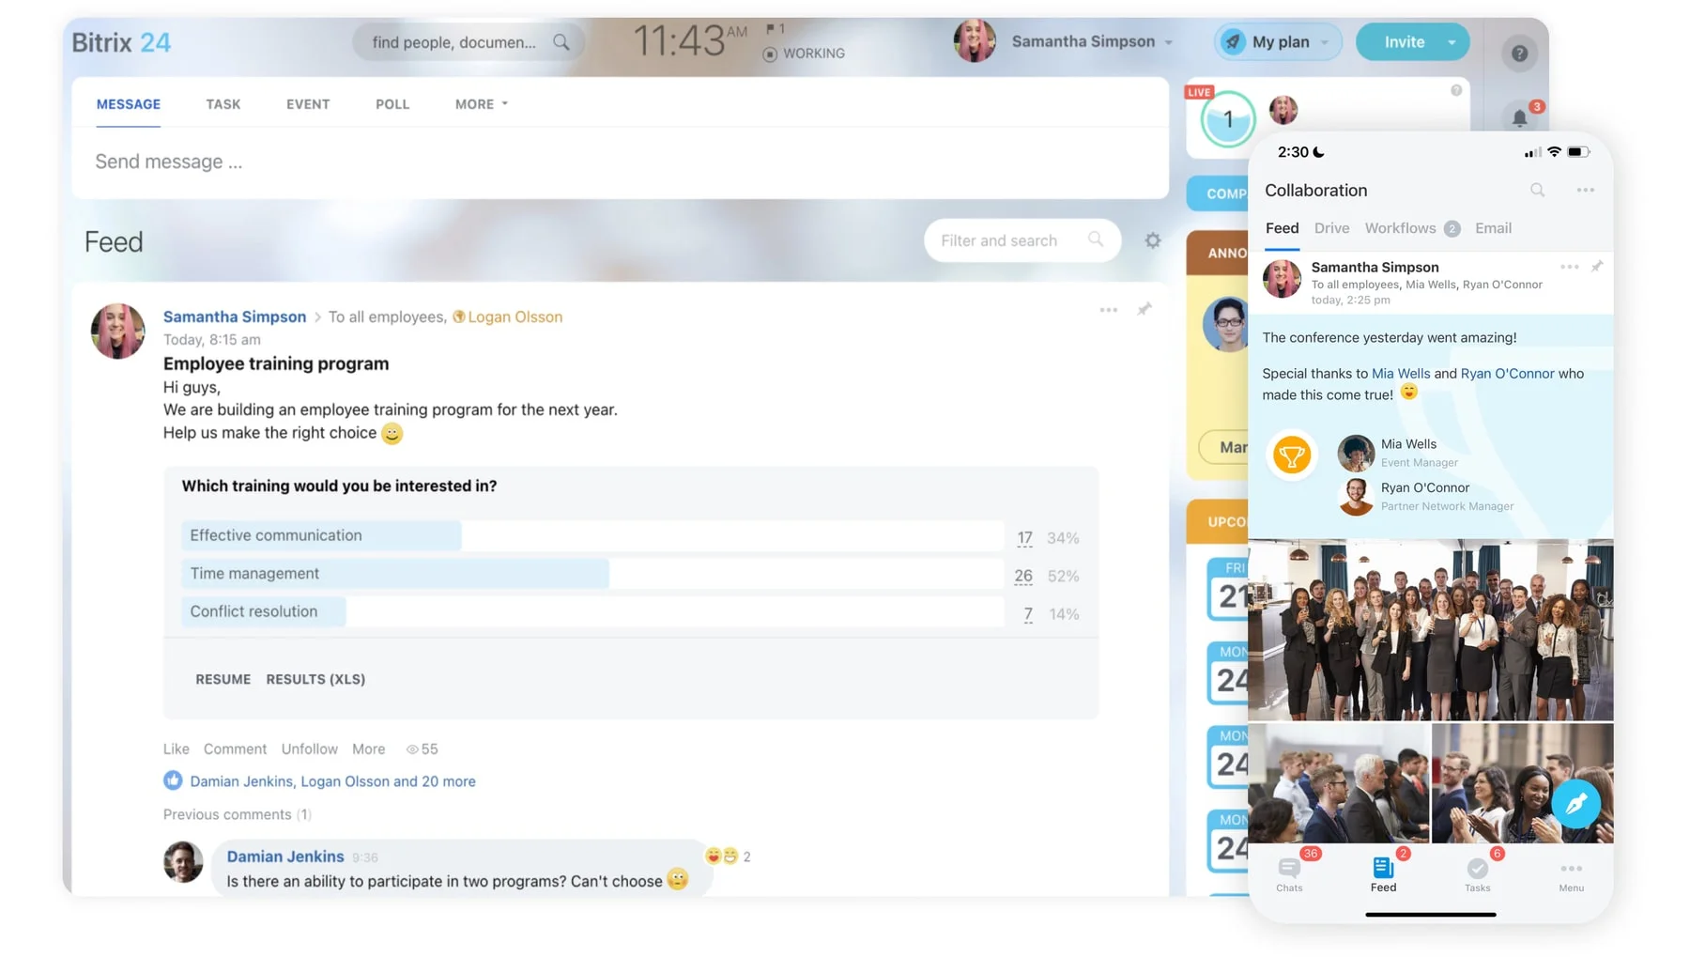Image resolution: width=1690 pixels, height=957 pixels.
Task: Click the help question mark icon
Action: (1518, 53)
